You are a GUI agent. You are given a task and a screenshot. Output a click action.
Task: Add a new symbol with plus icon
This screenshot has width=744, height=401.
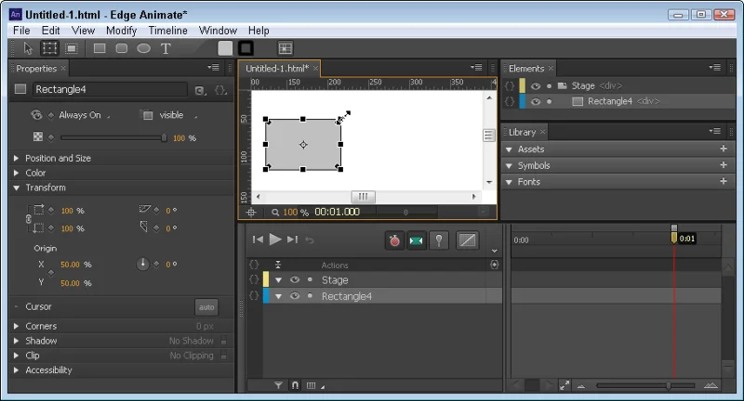(x=724, y=164)
